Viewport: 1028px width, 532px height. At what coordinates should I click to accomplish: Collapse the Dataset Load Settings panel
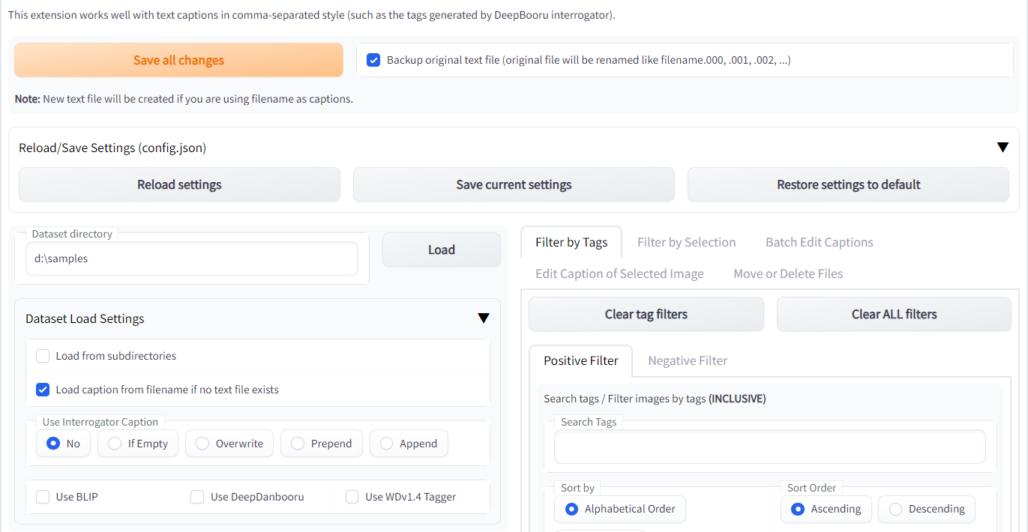point(483,318)
